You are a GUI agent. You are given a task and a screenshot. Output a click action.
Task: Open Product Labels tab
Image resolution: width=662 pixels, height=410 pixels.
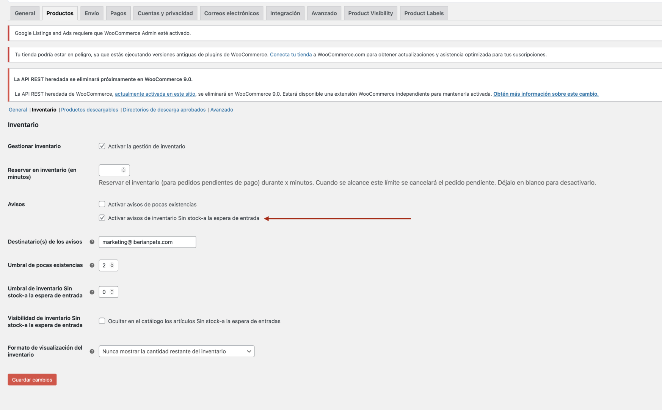[424, 13]
